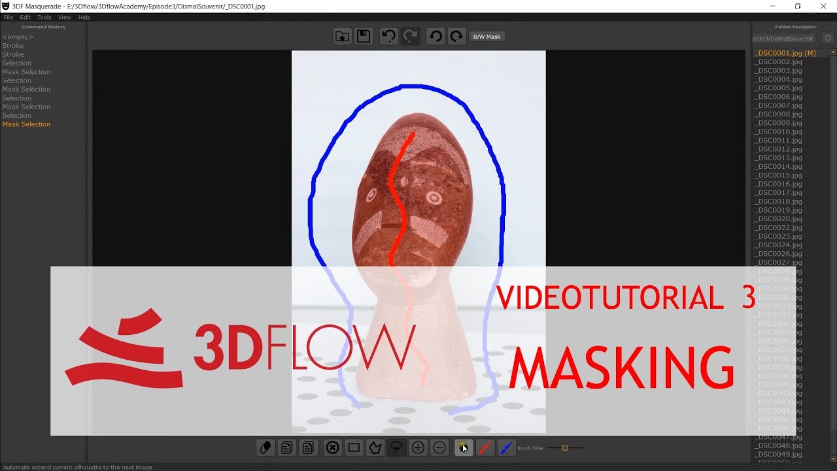This screenshot has width=837, height=471.
Task: Open _DSC0011.jpg in the file list
Action: click(778, 140)
